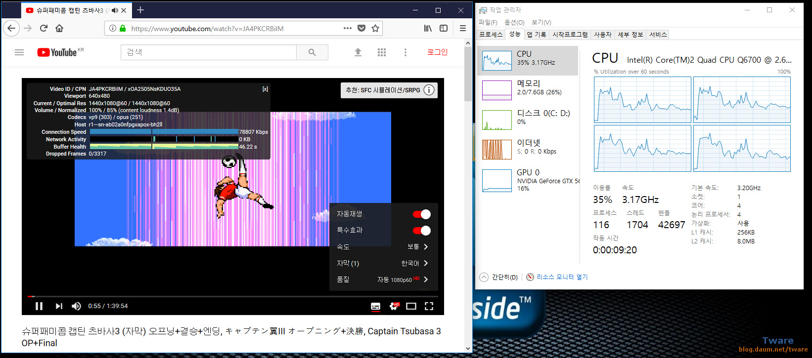
Task: Open page actions three-dot menu in address bar
Action: click(x=348, y=28)
